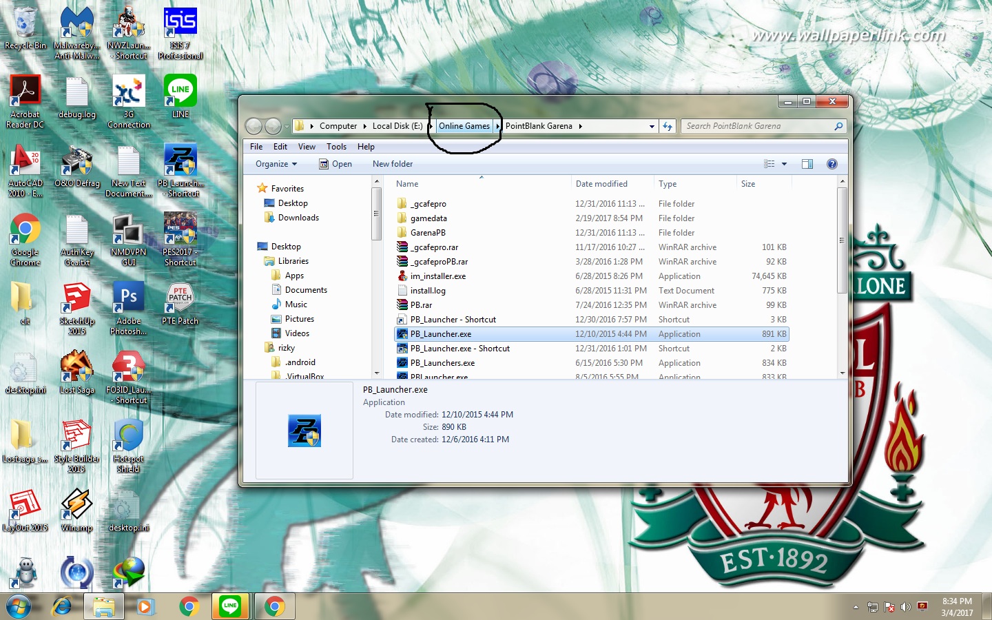Image resolution: width=992 pixels, height=620 pixels.
Task: Select the NMDVPN GUI desktop icon
Action: (x=129, y=239)
